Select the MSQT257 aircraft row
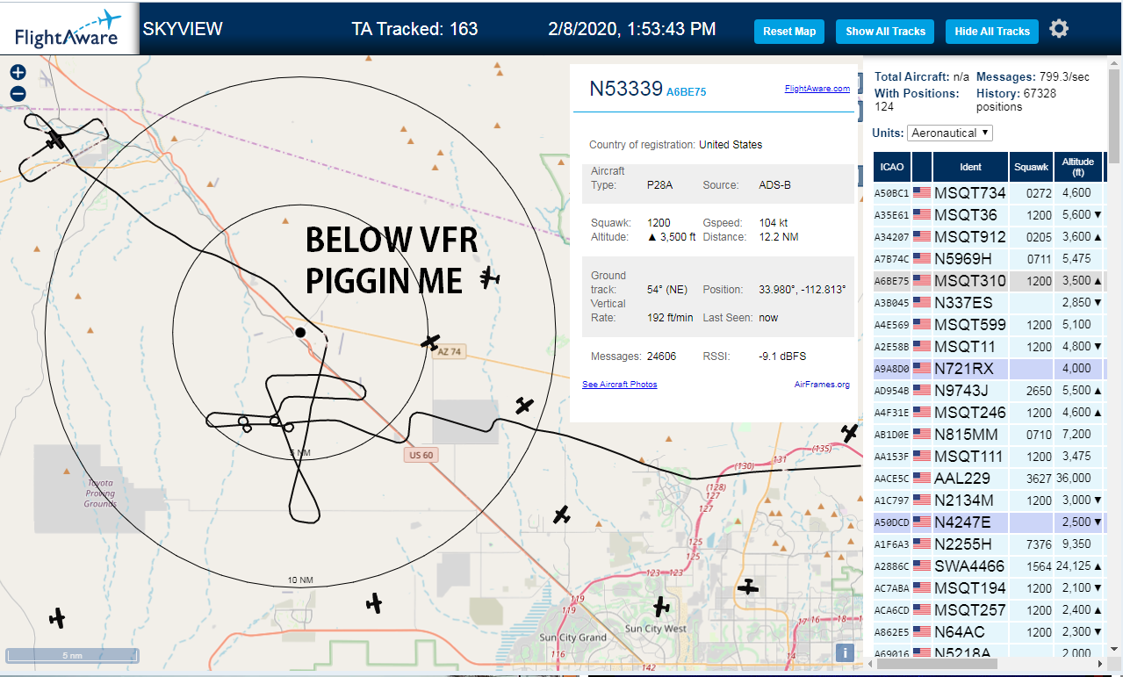Image resolution: width=1123 pixels, height=677 pixels. [x=989, y=610]
